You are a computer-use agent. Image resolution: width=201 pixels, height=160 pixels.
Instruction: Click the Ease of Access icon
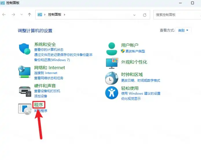[x=112, y=93]
